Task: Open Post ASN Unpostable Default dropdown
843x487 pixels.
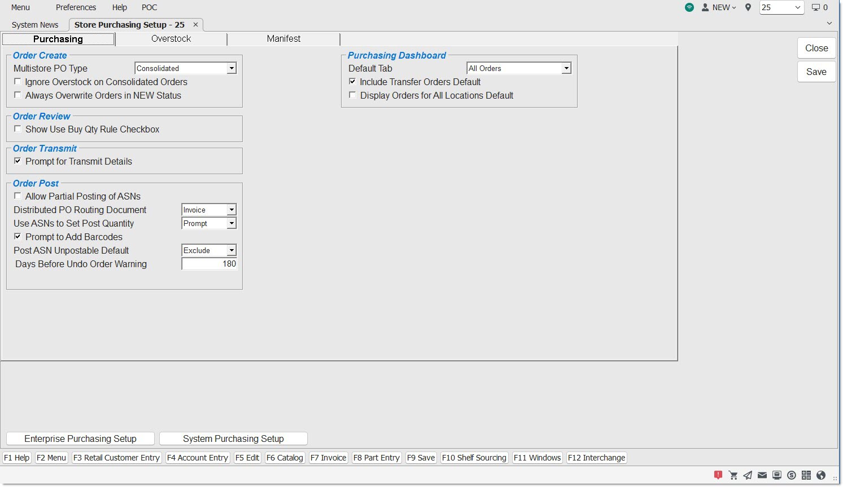Action: (x=232, y=250)
